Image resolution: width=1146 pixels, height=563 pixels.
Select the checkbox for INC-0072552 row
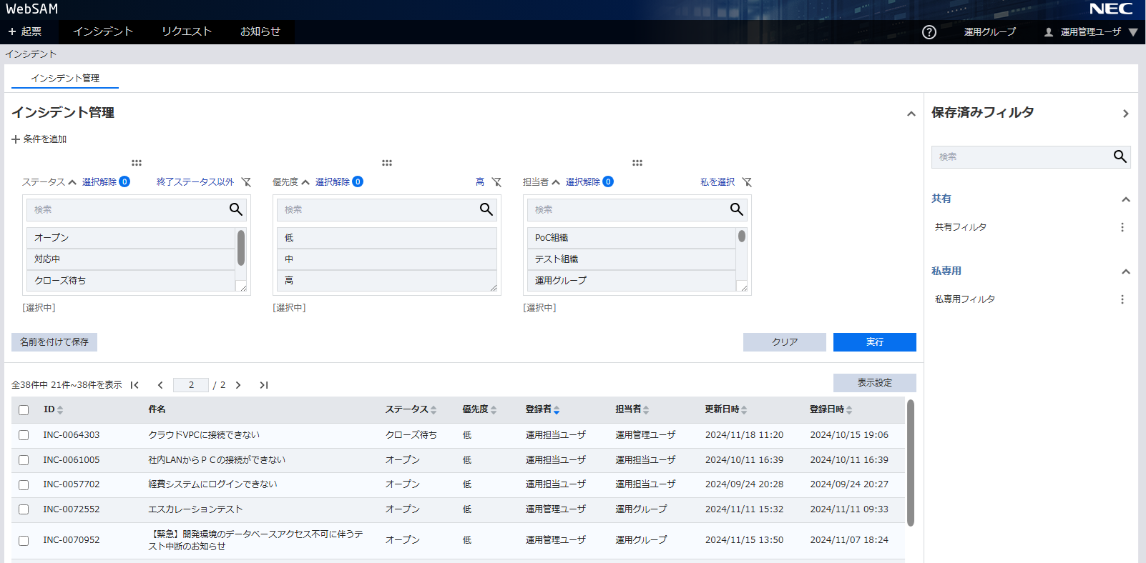[24, 509]
